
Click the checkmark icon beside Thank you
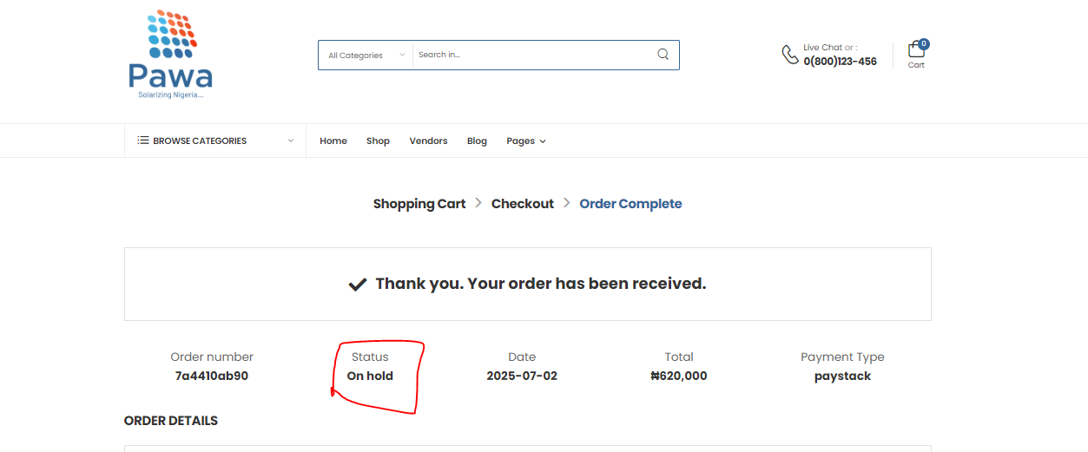358,285
